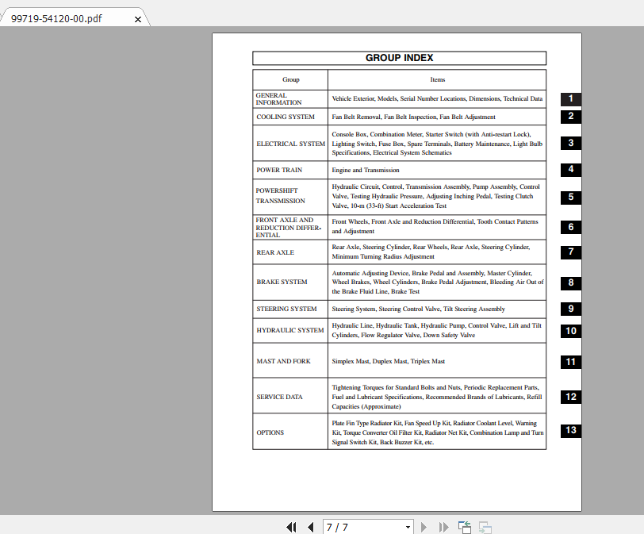This screenshot has height=534, width=644.
Task: Go to the next page
Action: 424,527
